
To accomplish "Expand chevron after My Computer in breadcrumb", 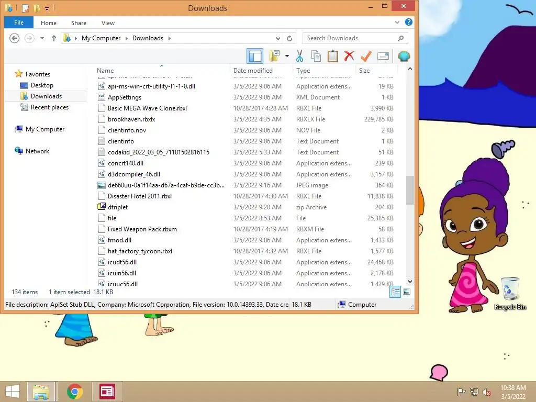I will (x=127, y=38).
